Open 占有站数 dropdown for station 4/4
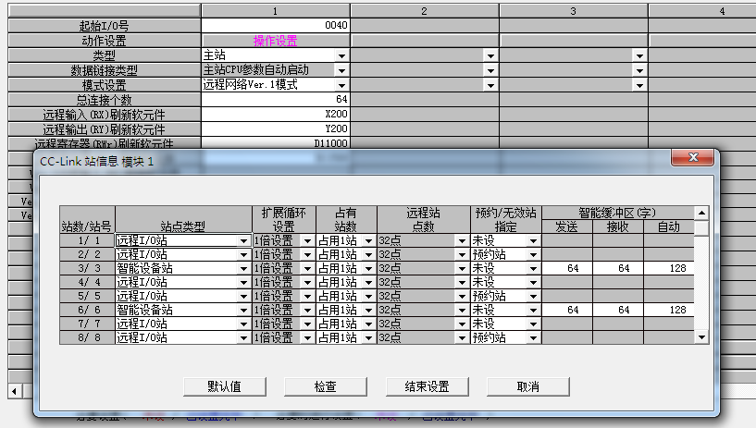756x428 pixels. 368,282
